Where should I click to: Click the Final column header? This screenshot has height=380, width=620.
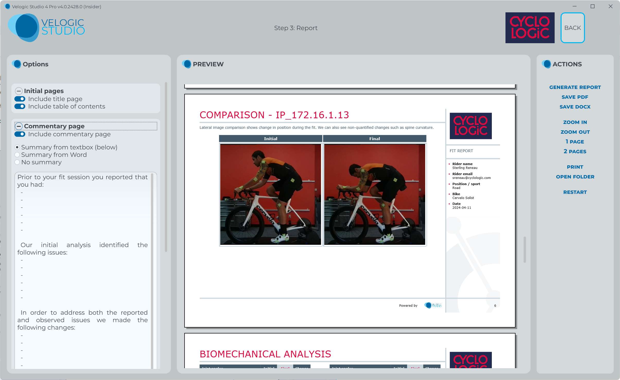[x=374, y=139]
